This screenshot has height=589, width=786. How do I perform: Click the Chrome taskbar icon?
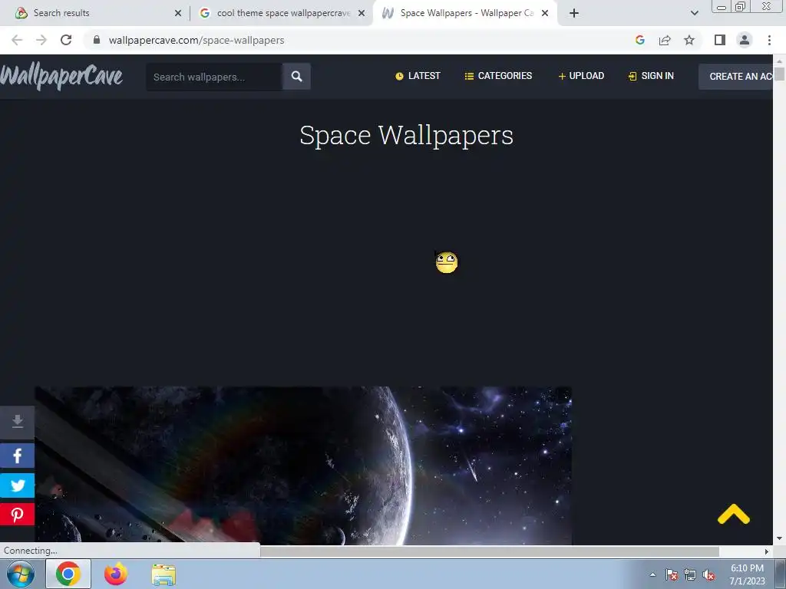(68, 574)
